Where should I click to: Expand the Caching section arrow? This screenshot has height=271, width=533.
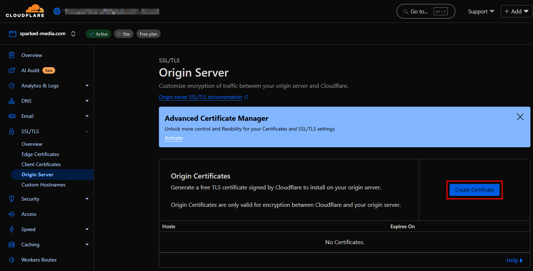click(x=87, y=245)
